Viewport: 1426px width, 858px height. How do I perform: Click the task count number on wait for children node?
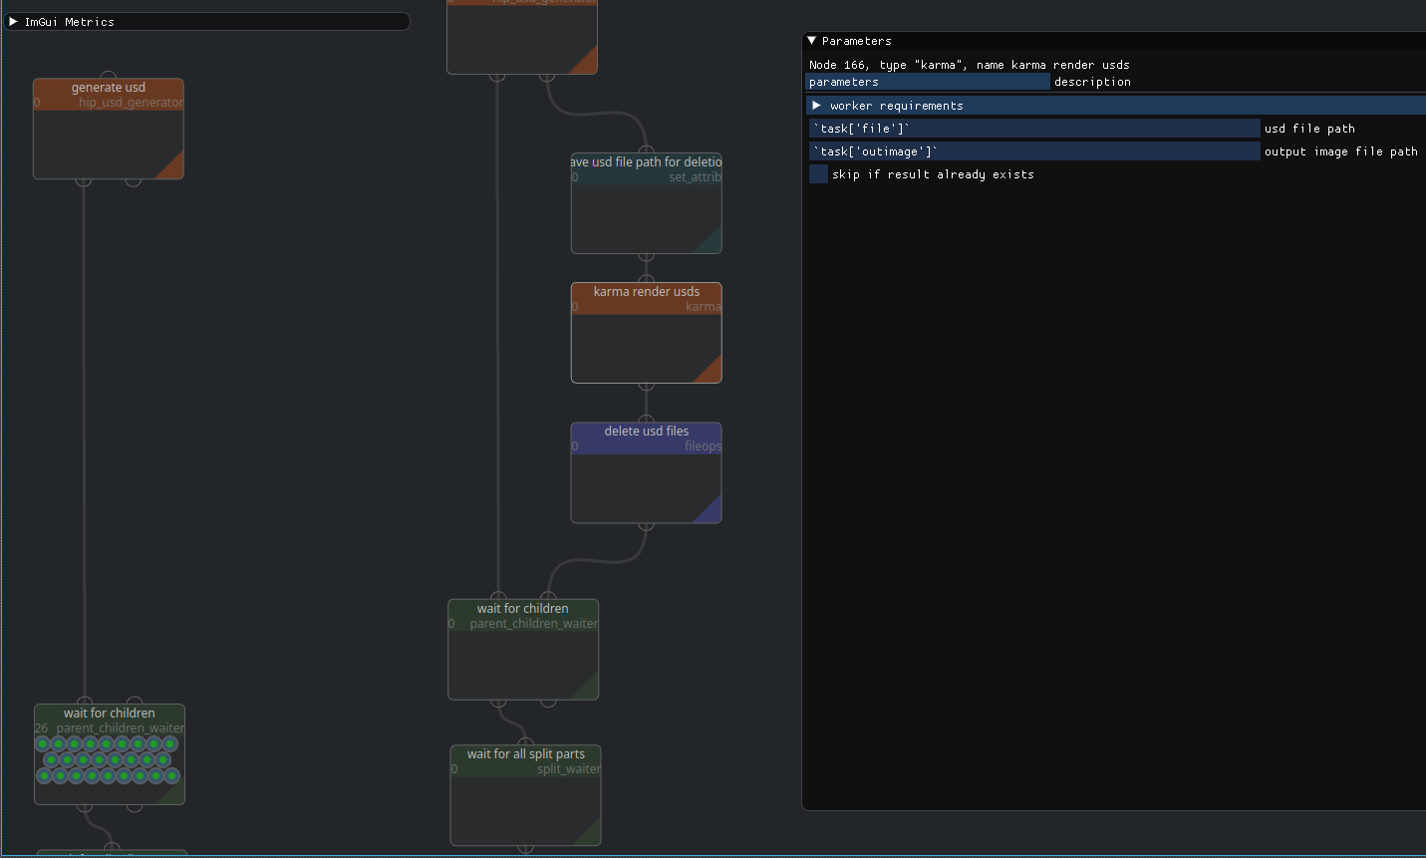pos(41,727)
